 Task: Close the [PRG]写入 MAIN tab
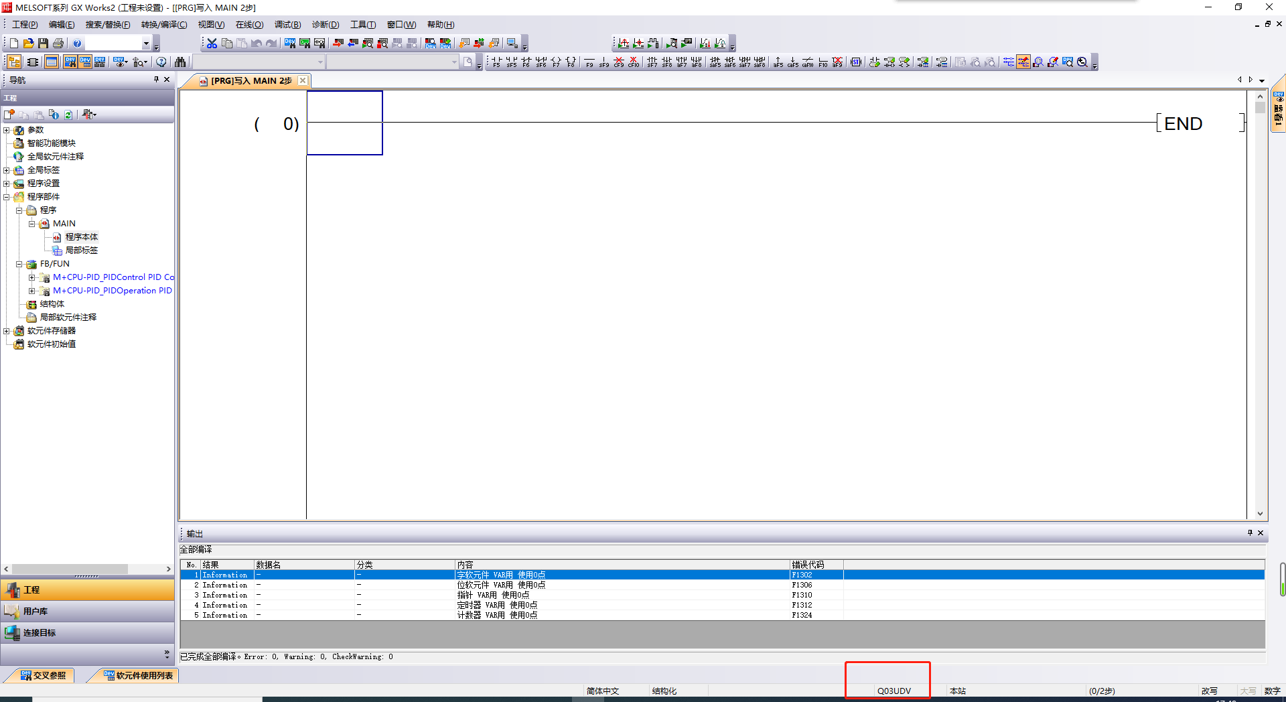tap(303, 81)
